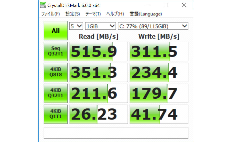Run all benchmarks with the All button

coord(56,30)
